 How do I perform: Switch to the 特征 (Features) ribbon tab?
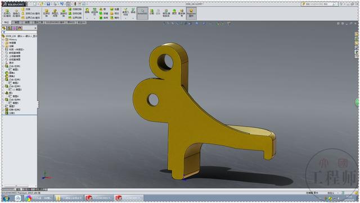[6, 22]
